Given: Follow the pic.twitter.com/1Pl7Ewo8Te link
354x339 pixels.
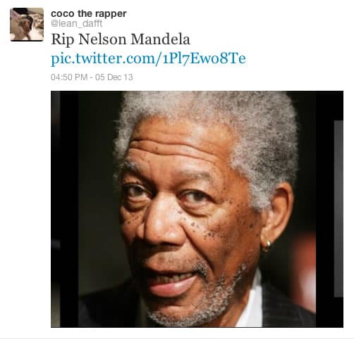Looking at the screenshot, I should tap(148, 58).
